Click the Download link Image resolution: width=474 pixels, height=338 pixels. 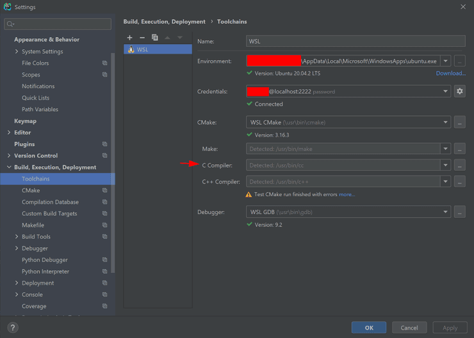(x=450, y=73)
